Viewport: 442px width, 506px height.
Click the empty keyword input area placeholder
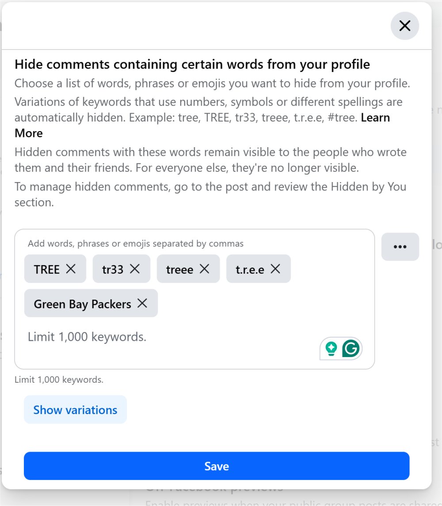tap(87, 337)
